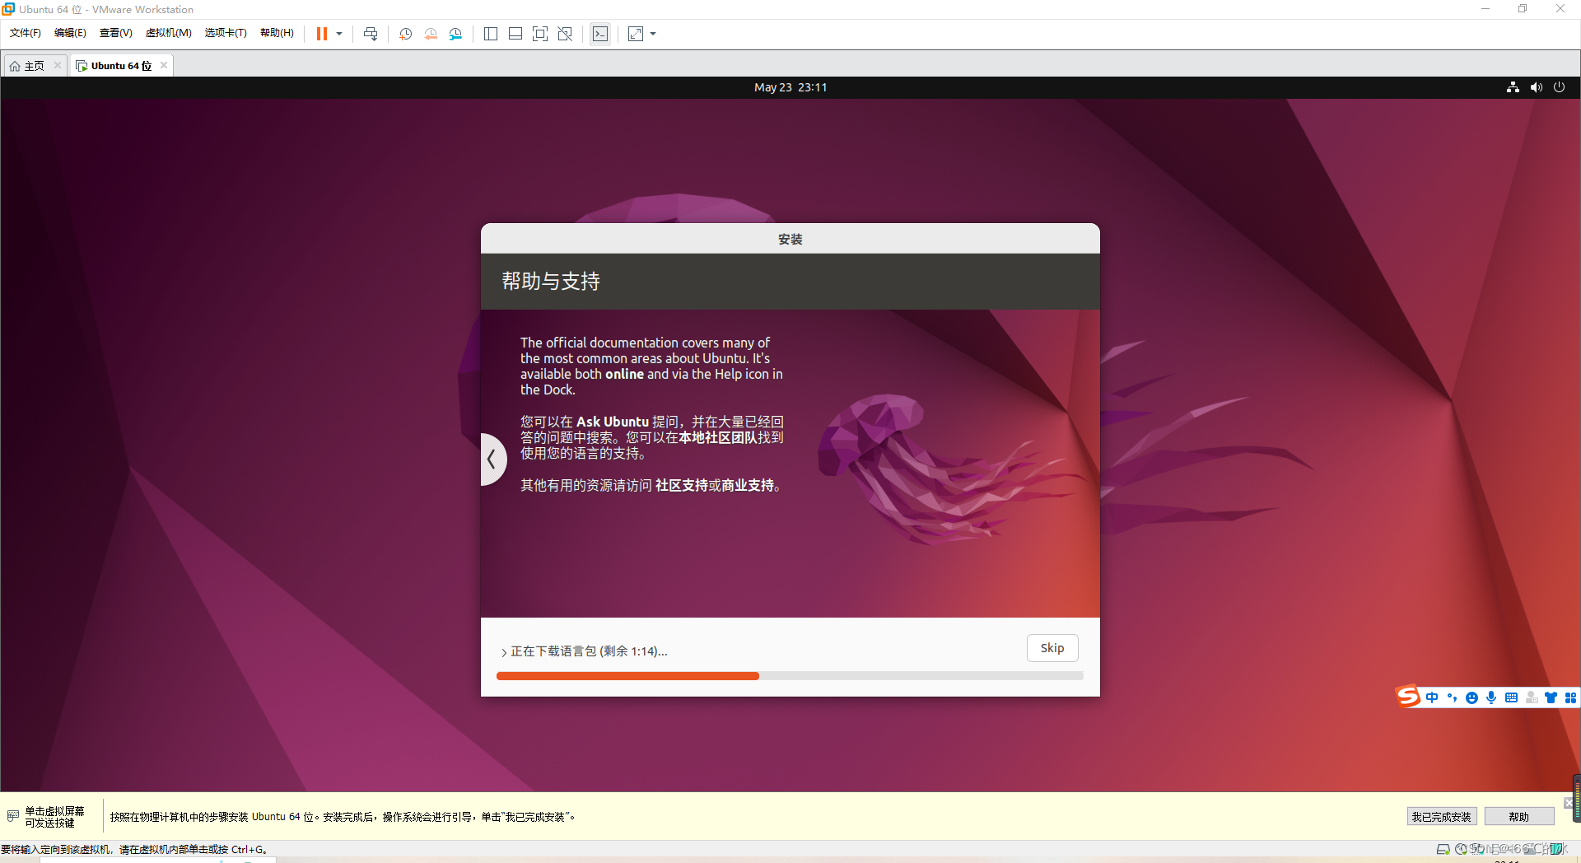Viewport: 1581px width, 863px height.
Task: Toggle the library sidebar panel in VMware
Action: coord(491,34)
